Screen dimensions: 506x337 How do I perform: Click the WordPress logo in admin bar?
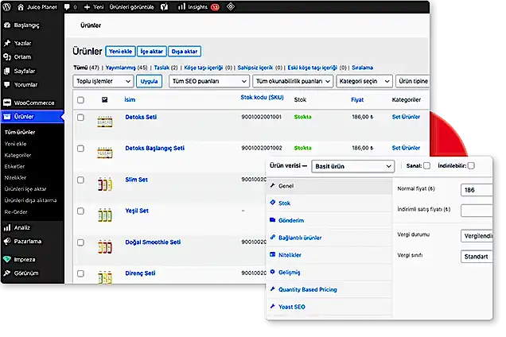(7, 7)
